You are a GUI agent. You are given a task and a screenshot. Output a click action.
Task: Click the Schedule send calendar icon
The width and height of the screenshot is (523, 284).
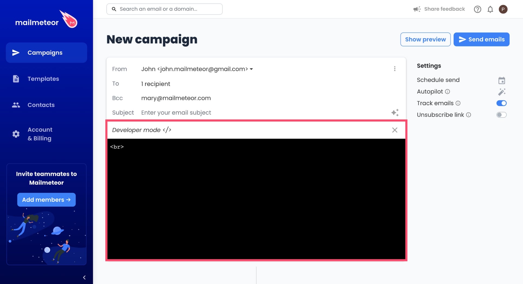tap(502, 80)
